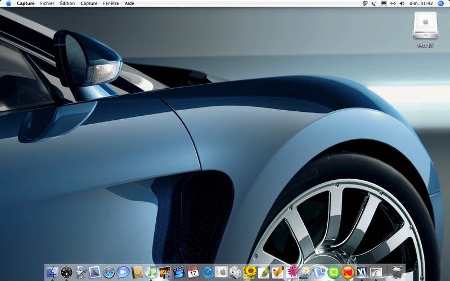Launch iMovie clapperboard icon in Dock

coord(179,272)
